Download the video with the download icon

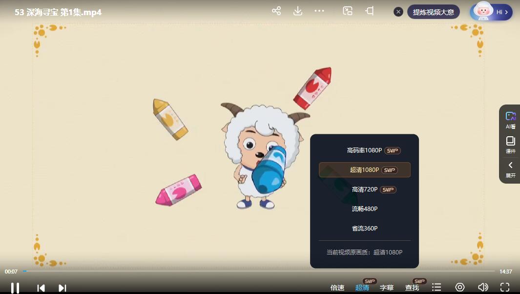[298, 11]
